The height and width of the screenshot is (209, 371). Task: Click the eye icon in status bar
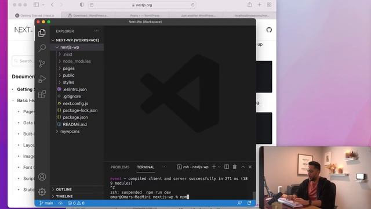pyautogui.click(x=60, y=203)
